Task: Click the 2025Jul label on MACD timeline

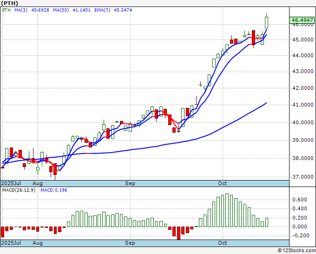Action: (11, 243)
